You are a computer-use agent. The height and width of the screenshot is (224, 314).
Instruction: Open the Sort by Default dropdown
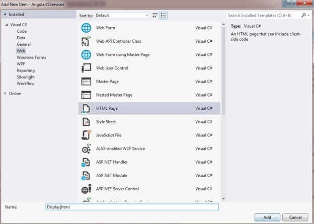click(122, 16)
